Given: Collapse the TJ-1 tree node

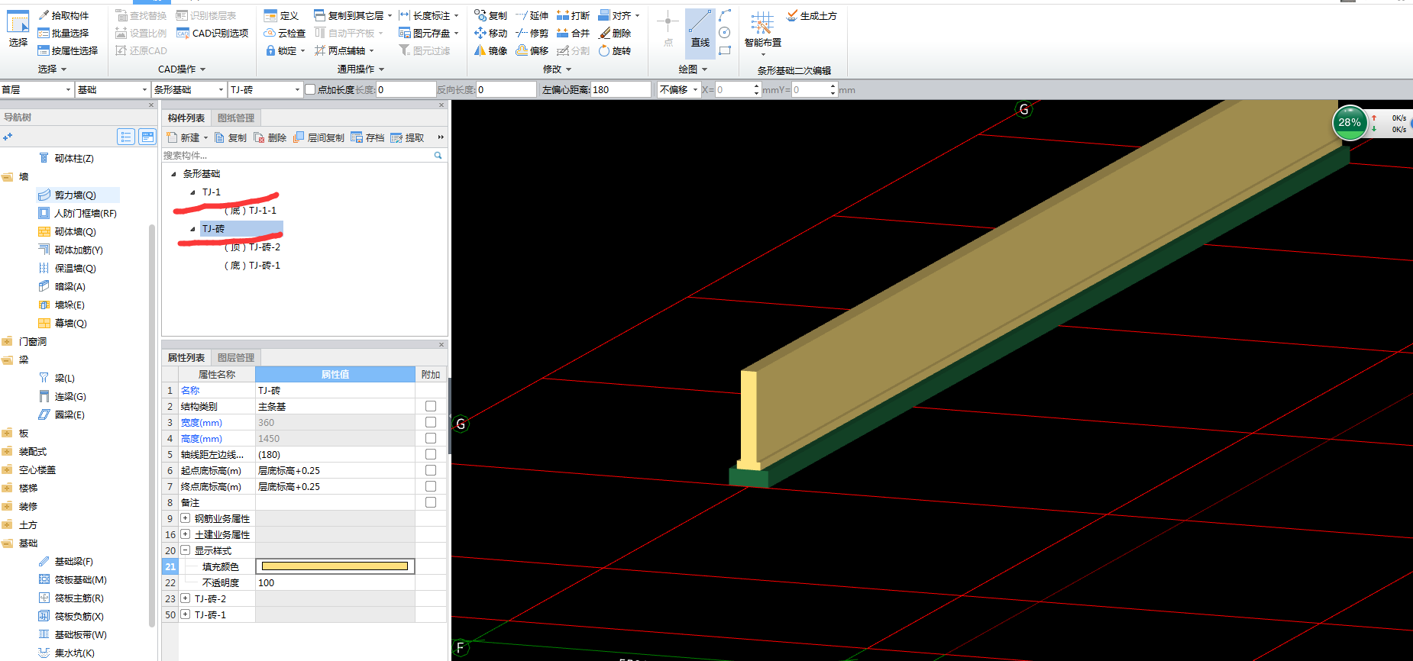Looking at the screenshot, I should point(192,192).
